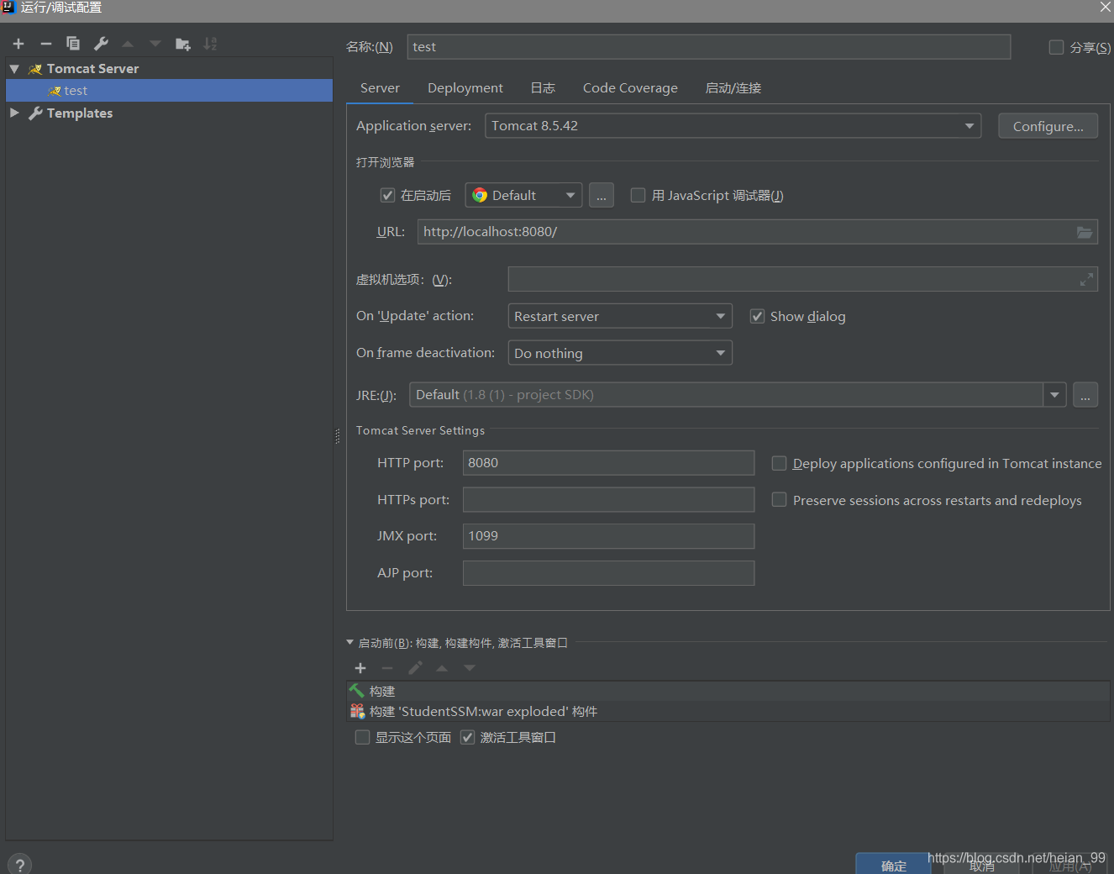Create new folder for configurations
This screenshot has width=1114, height=874.
(x=182, y=44)
